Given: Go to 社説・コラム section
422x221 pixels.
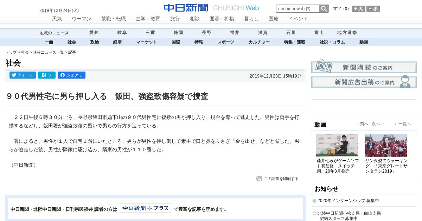Looking at the screenshot, I should pos(332,42).
